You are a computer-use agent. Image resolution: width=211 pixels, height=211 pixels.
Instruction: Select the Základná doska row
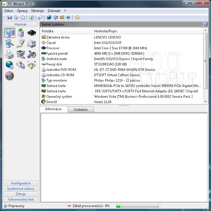tap(121, 37)
